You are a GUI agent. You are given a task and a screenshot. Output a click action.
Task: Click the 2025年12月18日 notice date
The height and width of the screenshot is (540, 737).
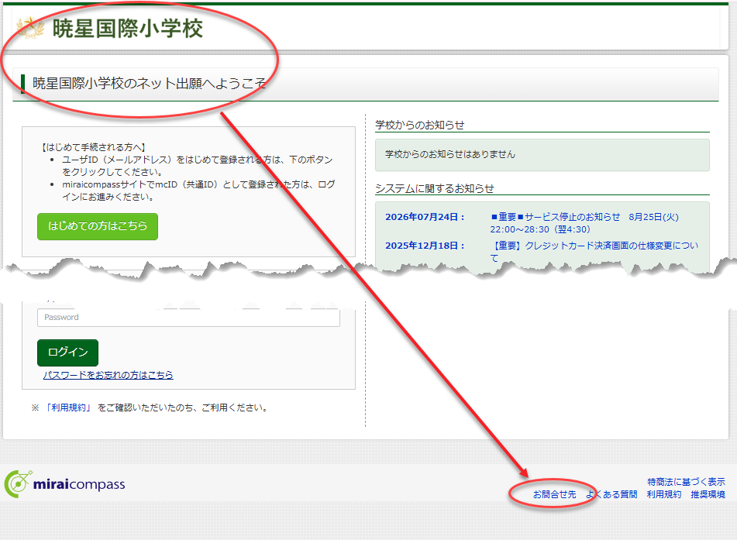(425, 246)
